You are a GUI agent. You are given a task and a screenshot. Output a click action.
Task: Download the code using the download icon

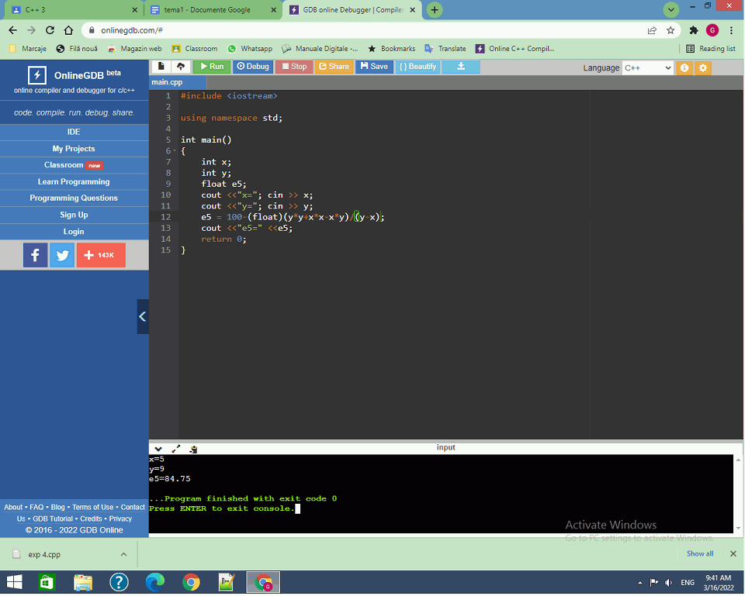(460, 67)
